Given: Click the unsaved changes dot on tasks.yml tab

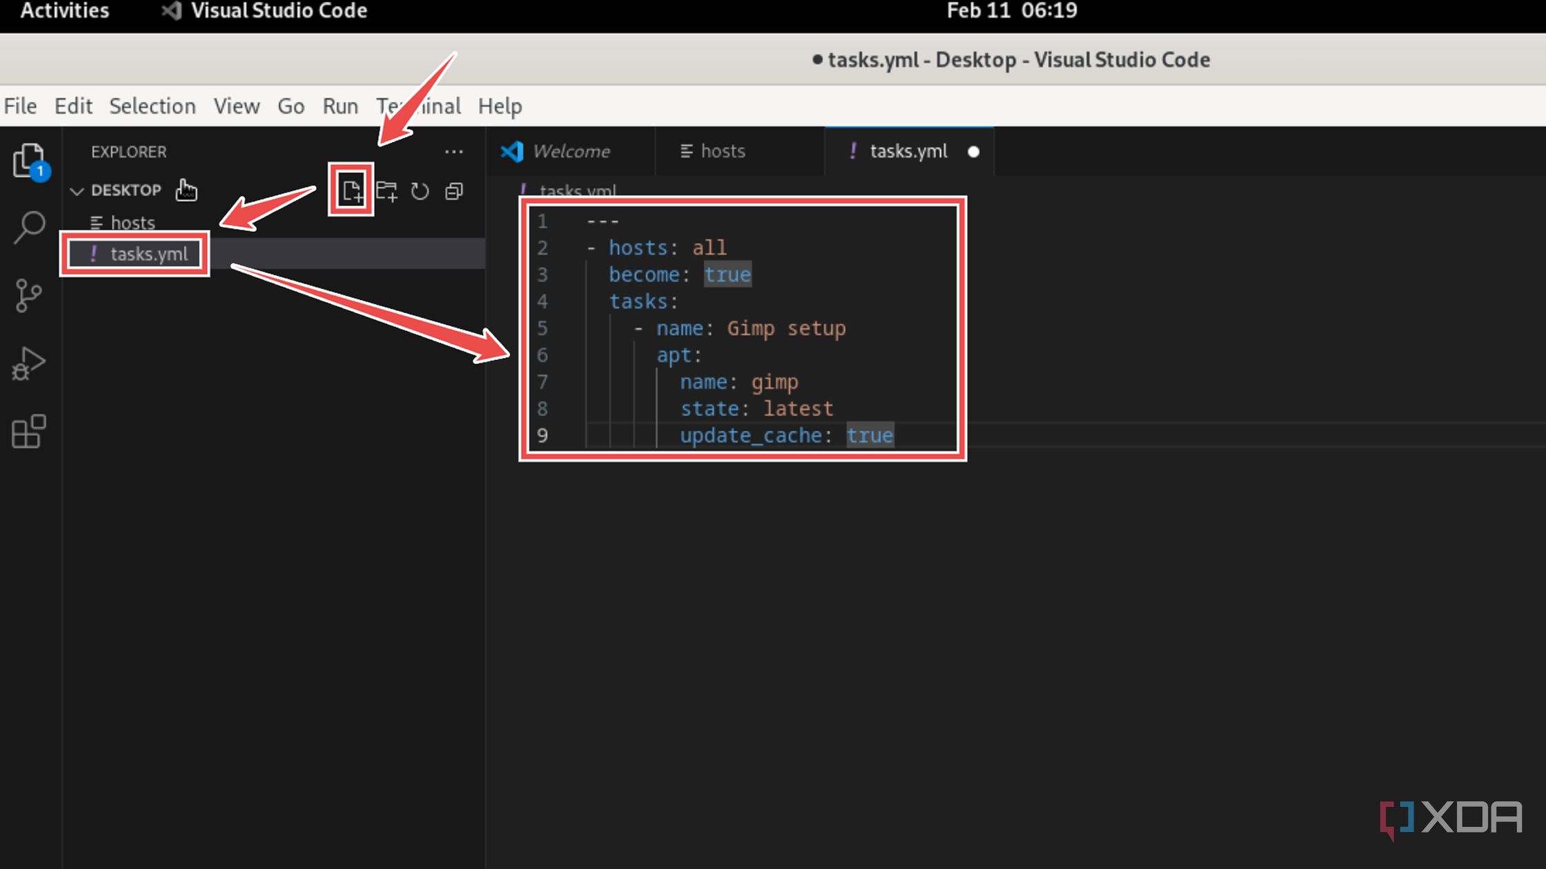Looking at the screenshot, I should tap(974, 152).
